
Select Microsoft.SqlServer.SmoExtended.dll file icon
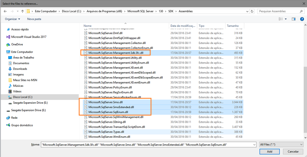[86, 107]
